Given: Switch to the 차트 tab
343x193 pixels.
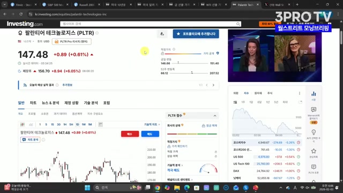Looking at the screenshot, I should pyautogui.click(x=33, y=103).
